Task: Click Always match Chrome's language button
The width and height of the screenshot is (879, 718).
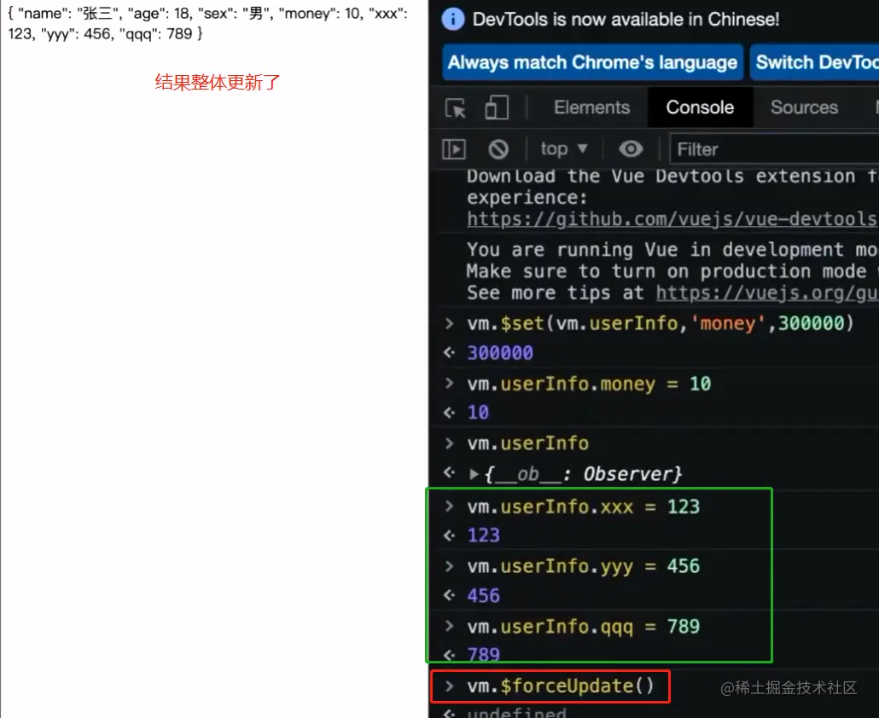Action: click(x=592, y=62)
